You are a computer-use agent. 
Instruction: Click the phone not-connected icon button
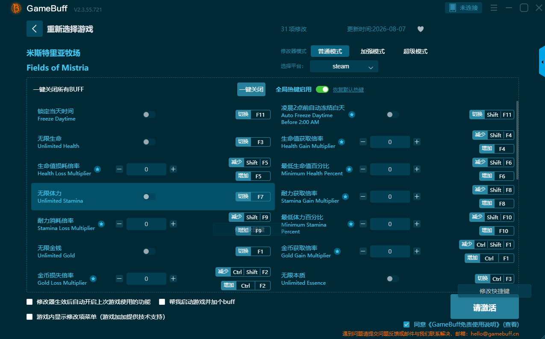(x=463, y=8)
